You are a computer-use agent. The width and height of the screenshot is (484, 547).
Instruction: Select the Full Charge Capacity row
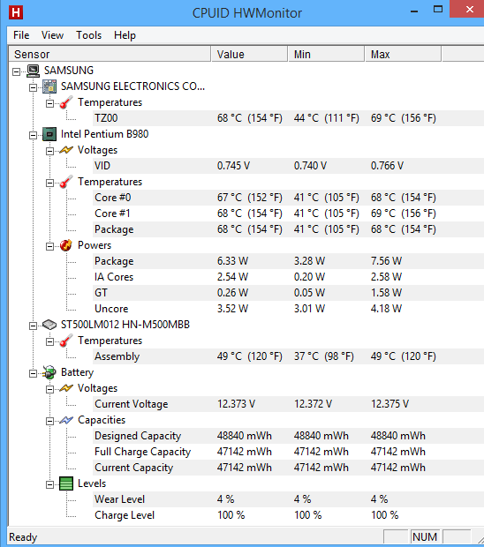coord(289,452)
